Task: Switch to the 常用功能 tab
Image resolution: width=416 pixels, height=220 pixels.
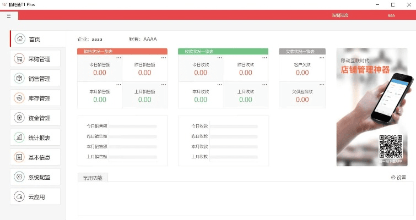Action: [93, 178]
